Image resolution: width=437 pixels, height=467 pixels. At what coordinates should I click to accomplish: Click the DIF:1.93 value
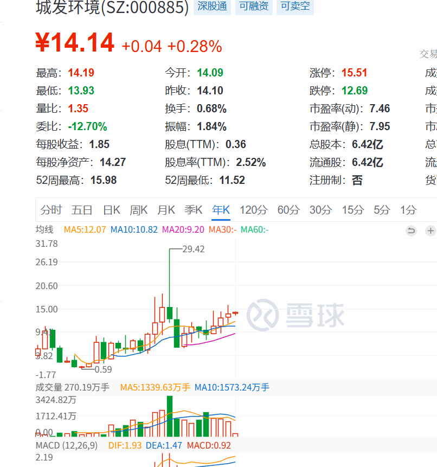[x=125, y=445]
